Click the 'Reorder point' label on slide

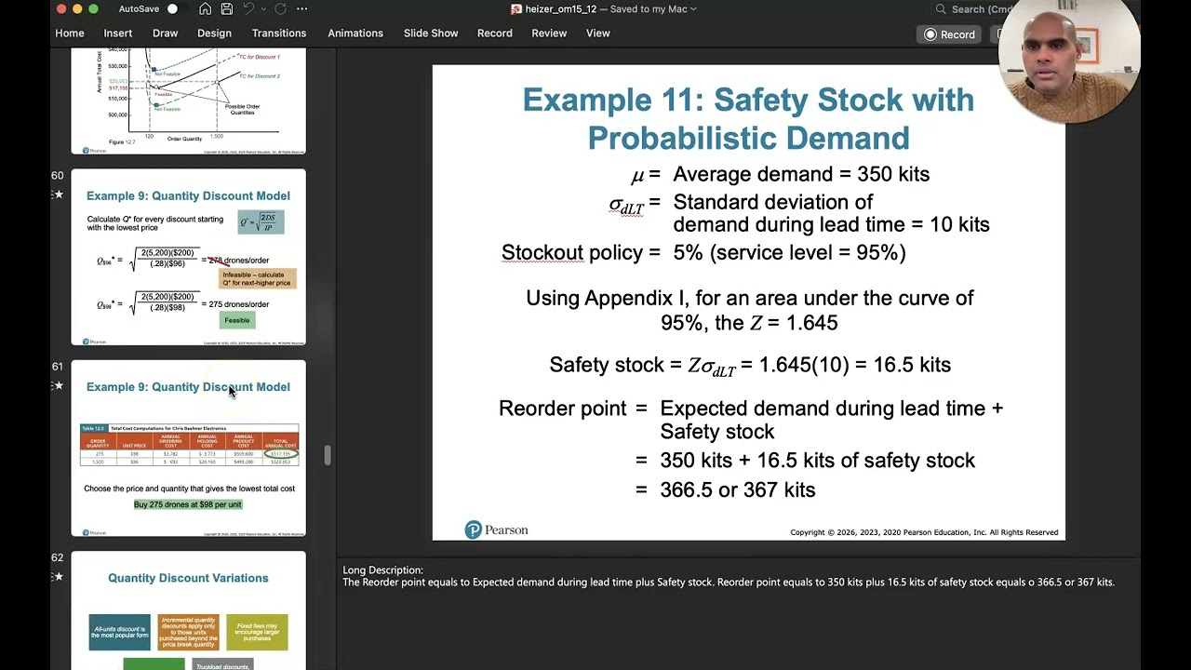562,409
